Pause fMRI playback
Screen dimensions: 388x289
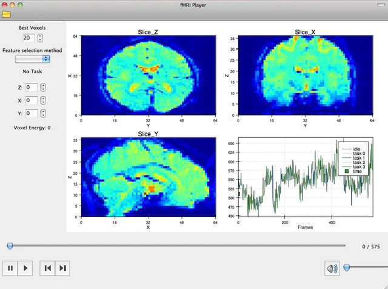pyautogui.click(x=10, y=268)
